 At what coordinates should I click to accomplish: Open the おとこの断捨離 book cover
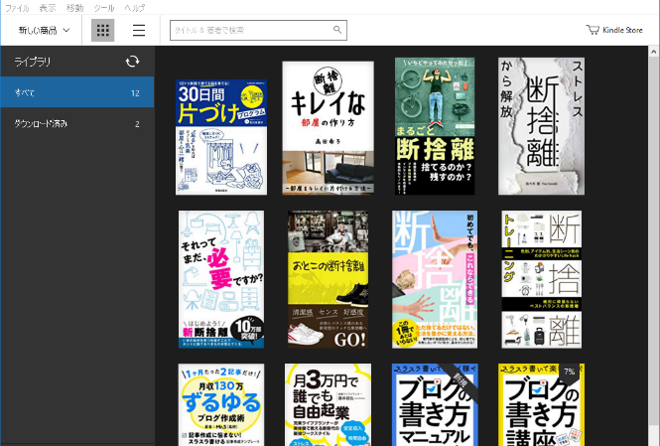[x=328, y=279]
